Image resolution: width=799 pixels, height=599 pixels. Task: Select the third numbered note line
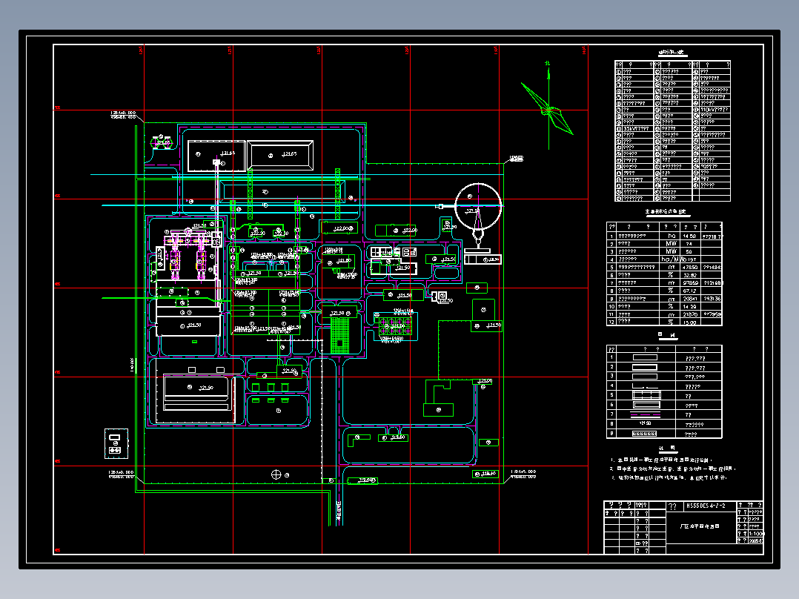click(669, 477)
